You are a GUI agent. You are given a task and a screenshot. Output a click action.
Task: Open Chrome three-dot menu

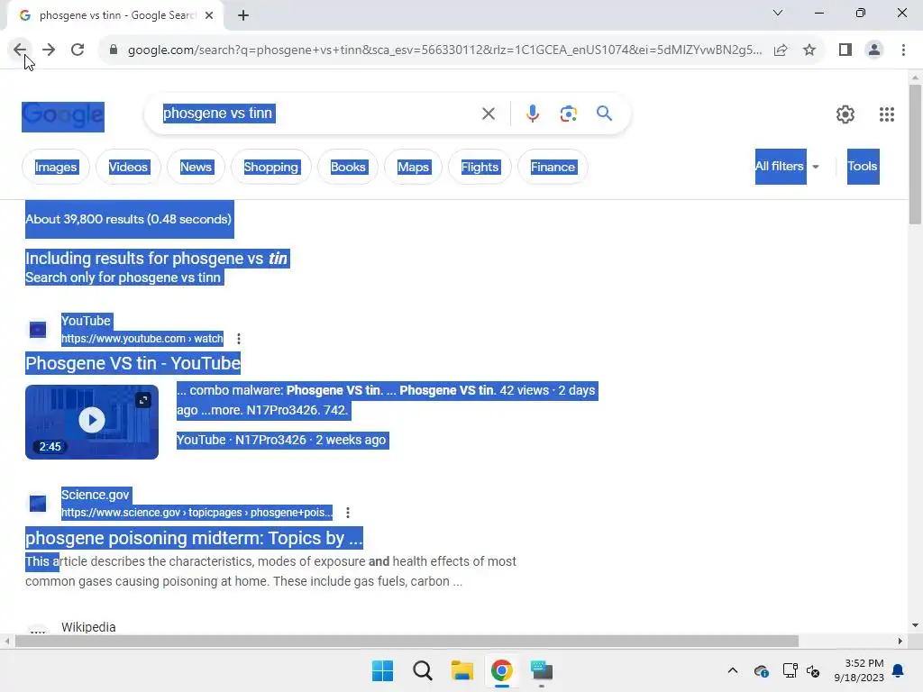903,50
